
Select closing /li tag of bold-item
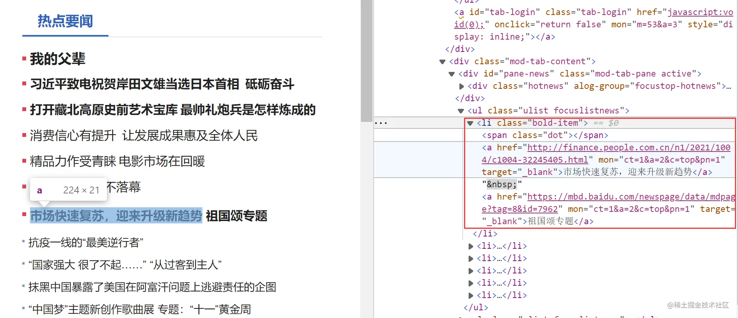coord(485,234)
